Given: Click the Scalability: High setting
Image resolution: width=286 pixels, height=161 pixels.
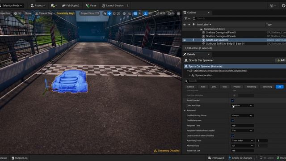Looking at the screenshot, I should (65, 13).
